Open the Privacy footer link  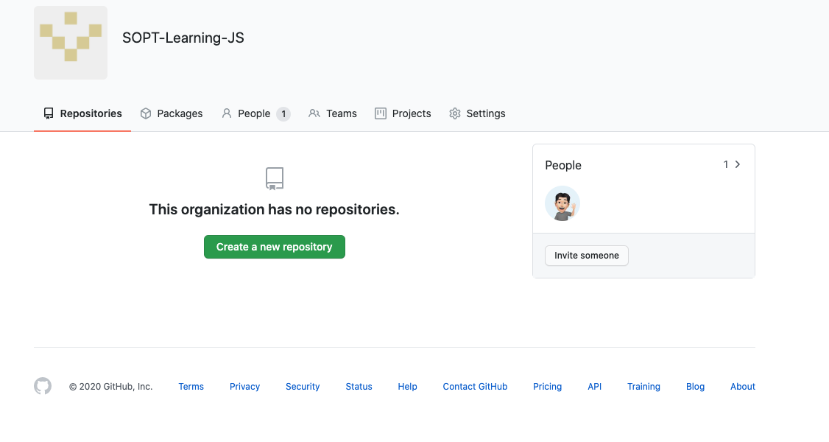pyautogui.click(x=244, y=387)
